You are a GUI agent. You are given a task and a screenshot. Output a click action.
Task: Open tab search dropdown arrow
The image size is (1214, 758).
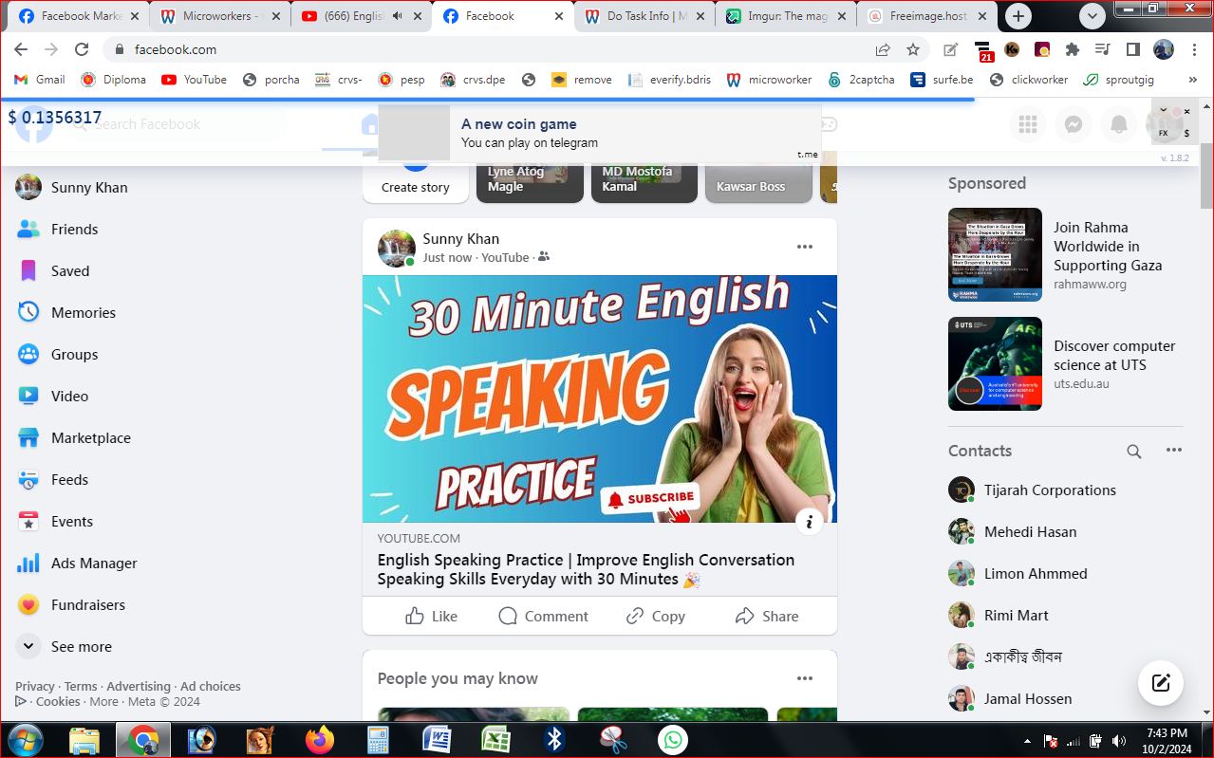click(1093, 16)
